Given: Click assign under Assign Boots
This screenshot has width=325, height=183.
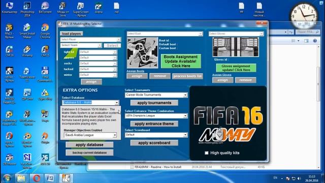Looking at the screenshot, I should 137,76.
